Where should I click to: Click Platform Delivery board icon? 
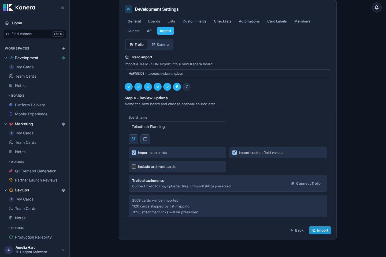click(x=11, y=105)
